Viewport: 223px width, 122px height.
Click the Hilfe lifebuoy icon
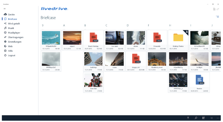[5, 51]
